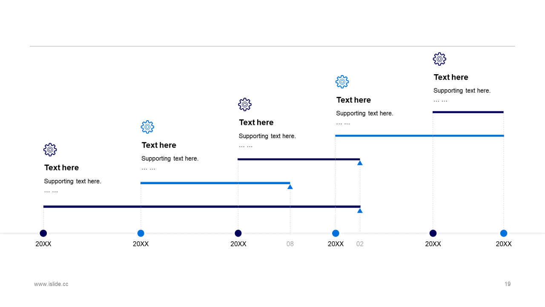545x307 pixels.
Task: Select the triangle marker above label 08
Action: [x=290, y=187]
